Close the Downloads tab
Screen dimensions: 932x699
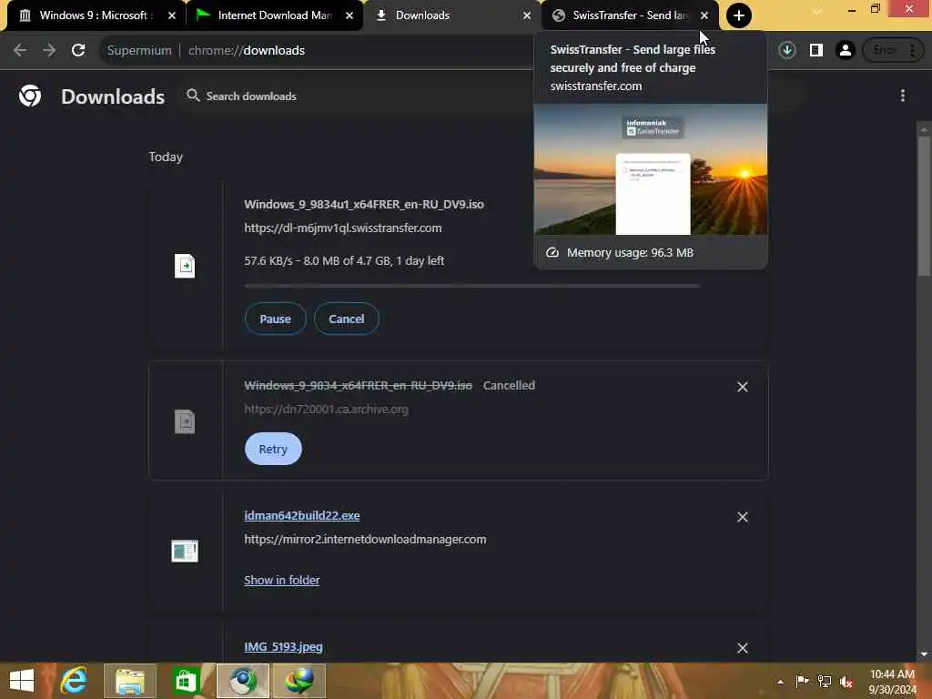[x=527, y=15]
